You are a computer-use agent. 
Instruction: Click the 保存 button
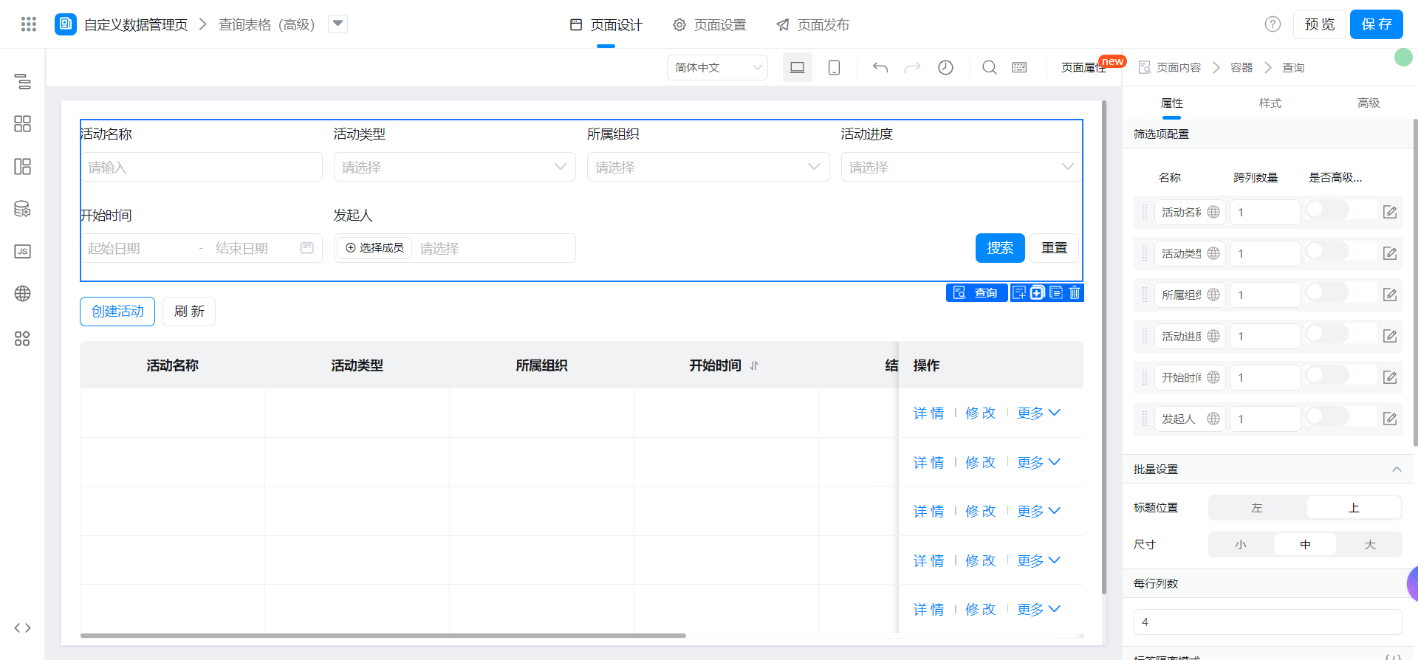[1377, 24]
